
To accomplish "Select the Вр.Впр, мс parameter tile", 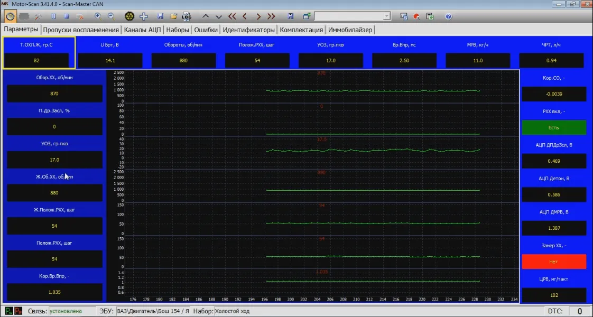I will pos(404,52).
